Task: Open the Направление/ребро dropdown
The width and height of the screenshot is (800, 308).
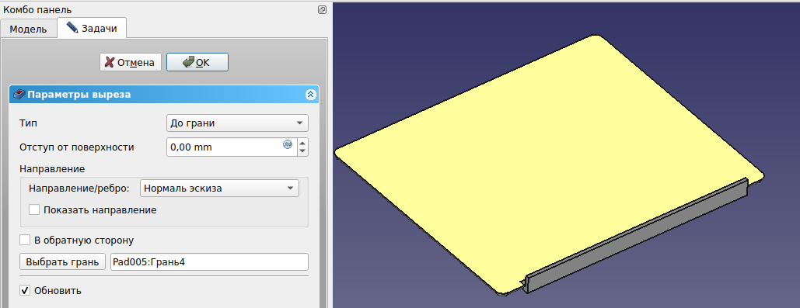Action: click(219, 189)
